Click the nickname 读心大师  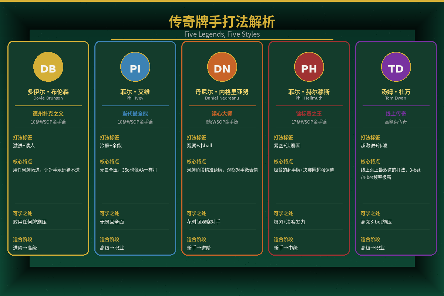(x=222, y=114)
